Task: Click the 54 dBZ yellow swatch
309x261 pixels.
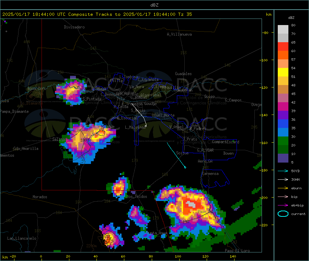Action: 283,72
